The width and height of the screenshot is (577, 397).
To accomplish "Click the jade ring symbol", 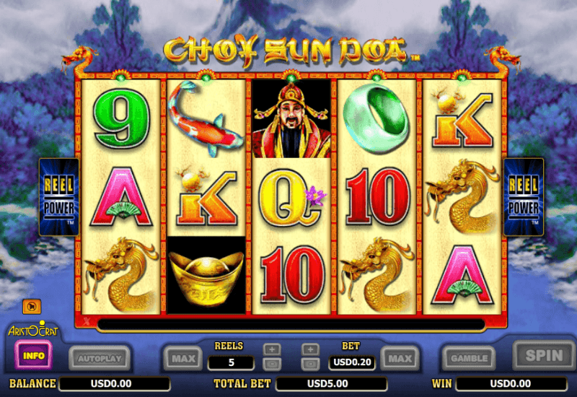I will coord(376,118).
